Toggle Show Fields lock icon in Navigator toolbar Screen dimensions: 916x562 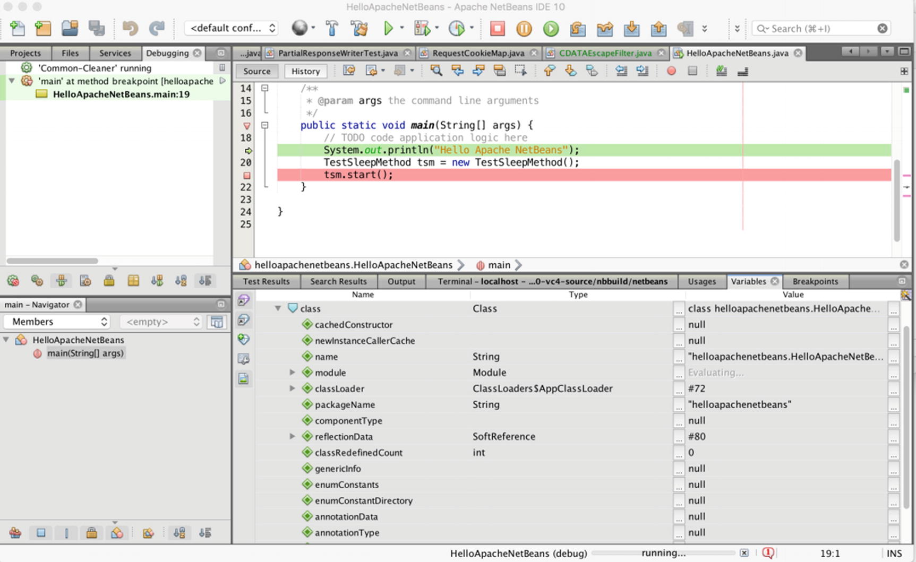coord(91,533)
